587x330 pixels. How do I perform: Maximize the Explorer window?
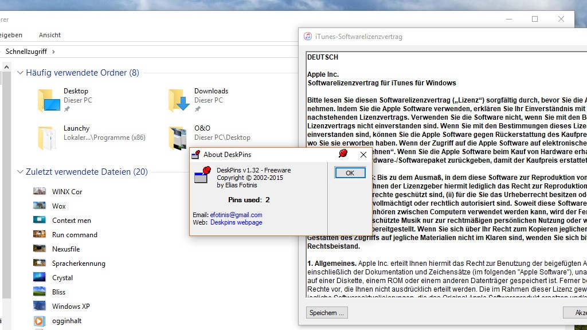pos(535,19)
